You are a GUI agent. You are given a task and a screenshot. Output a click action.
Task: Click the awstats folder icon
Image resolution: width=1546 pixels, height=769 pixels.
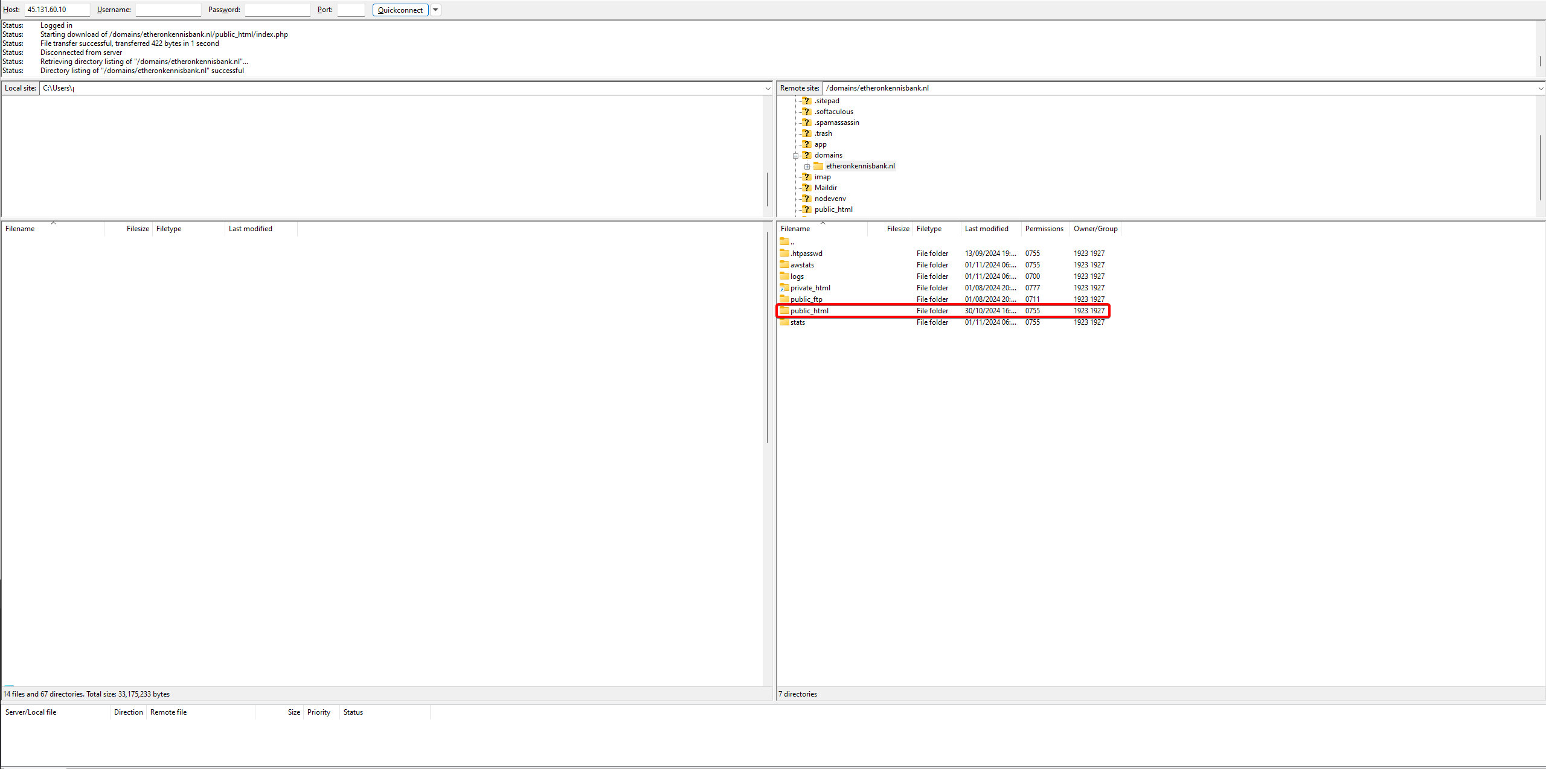point(784,264)
